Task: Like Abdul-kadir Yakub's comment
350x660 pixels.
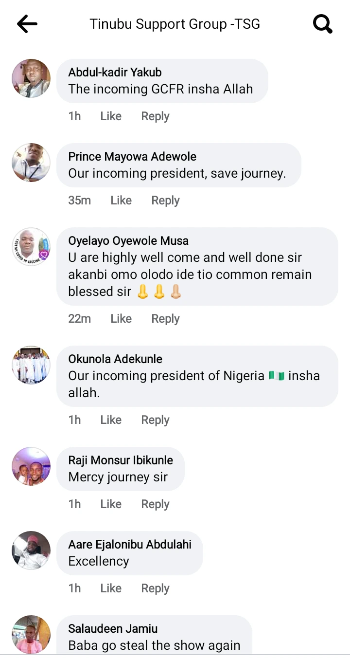Action: [111, 116]
